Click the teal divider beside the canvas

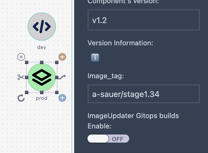72,76
